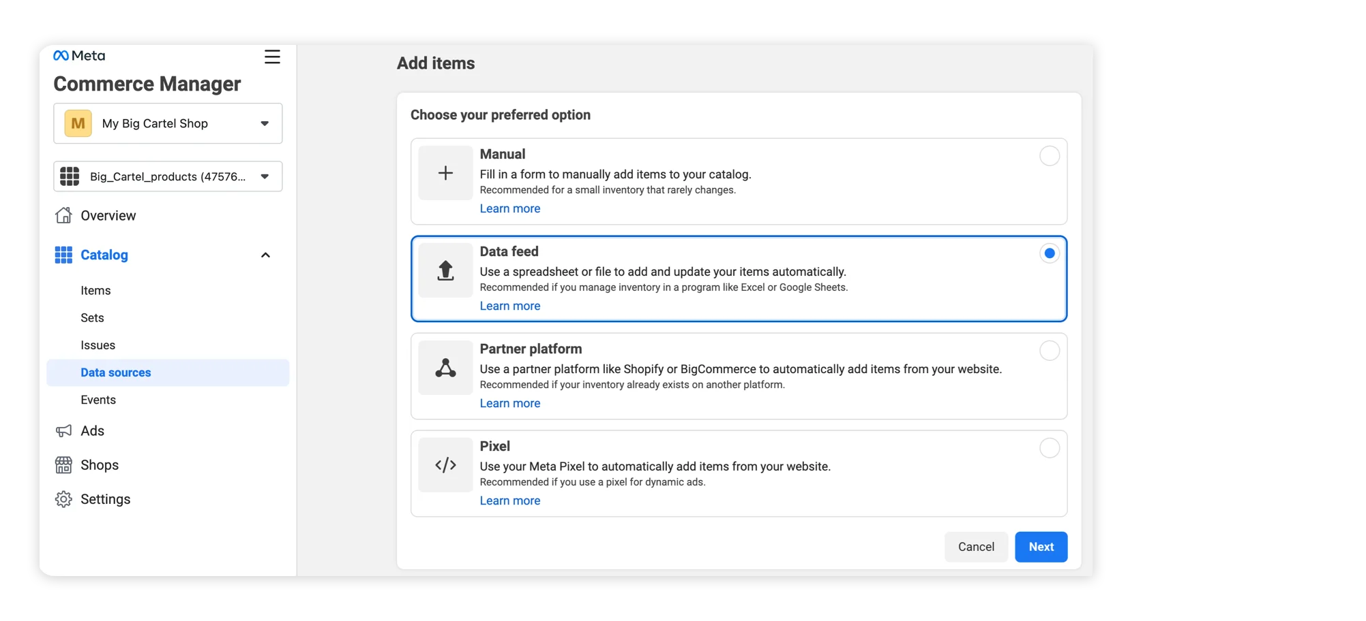
Task: Click the Settings gear icon
Action: click(63, 499)
